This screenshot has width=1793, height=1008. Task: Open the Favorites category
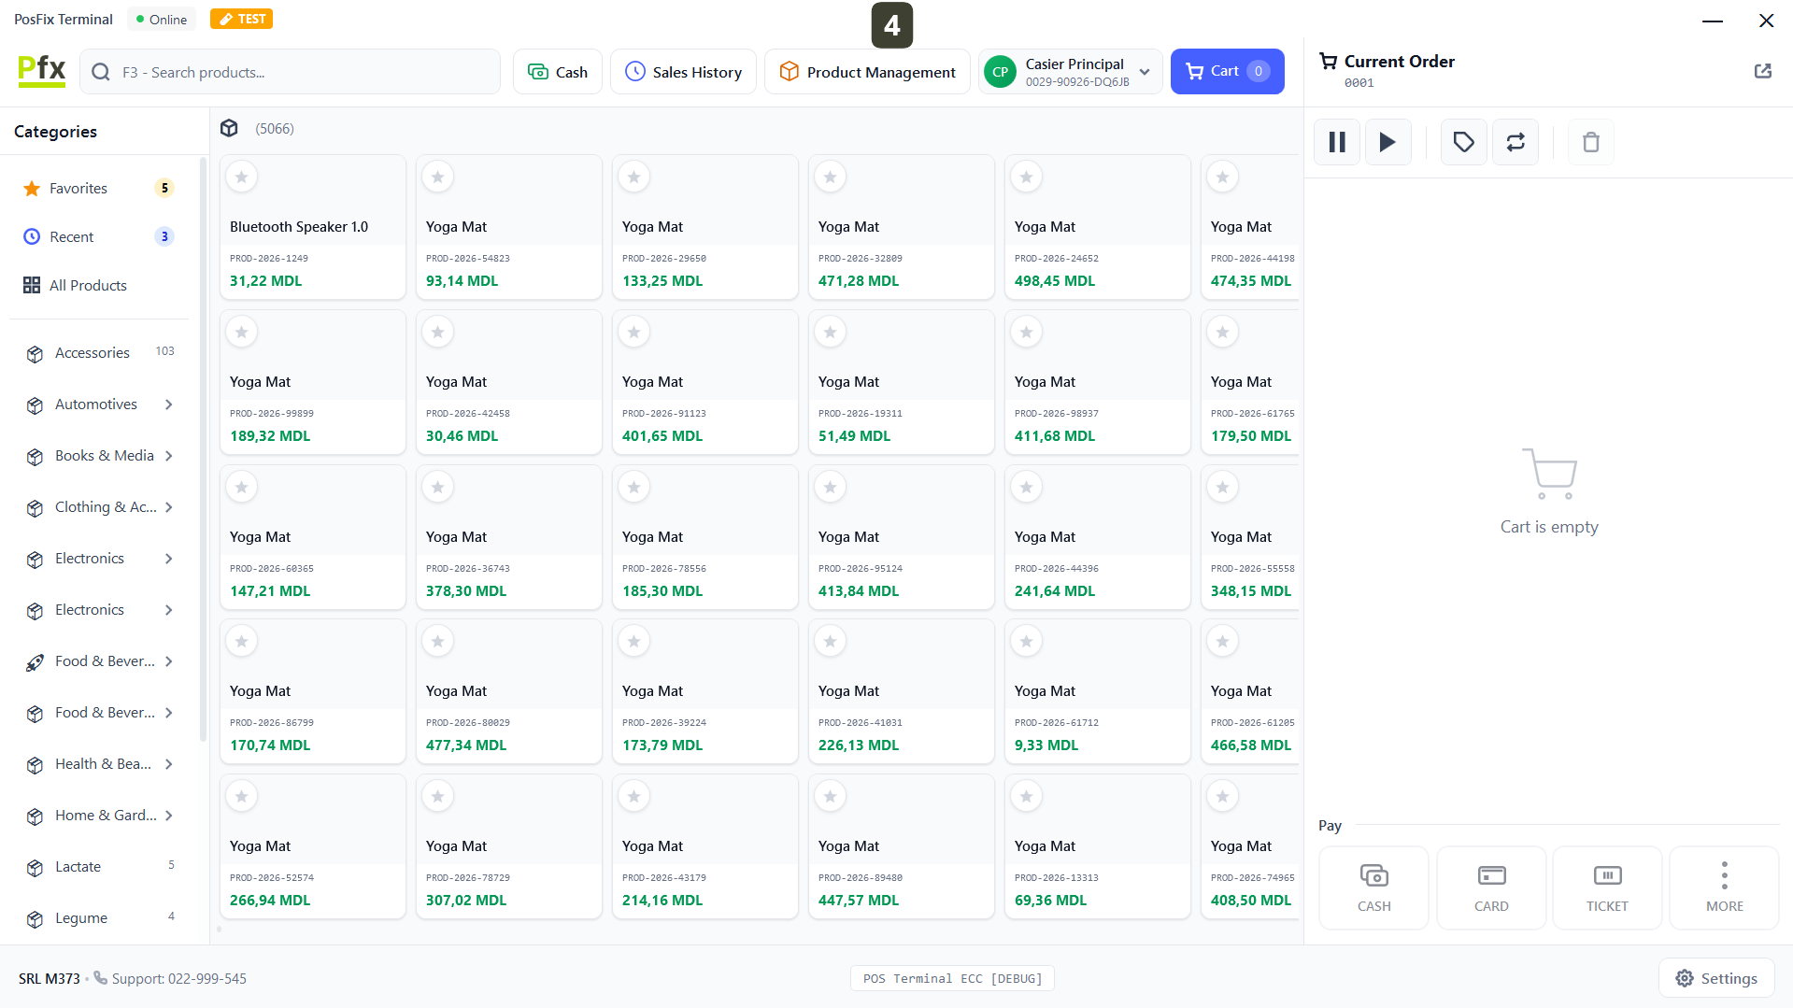pyautogui.click(x=78, y=189)
